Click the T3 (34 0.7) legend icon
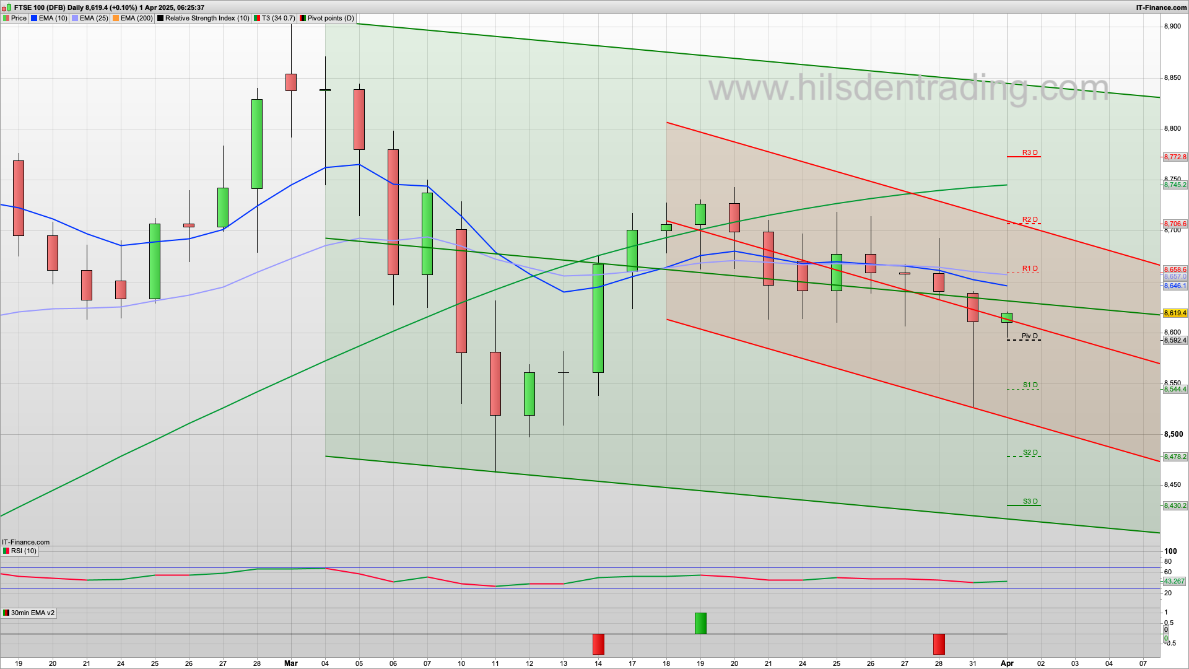Image resolution: width=1189 pixels, height=669 pixels. 257,18
